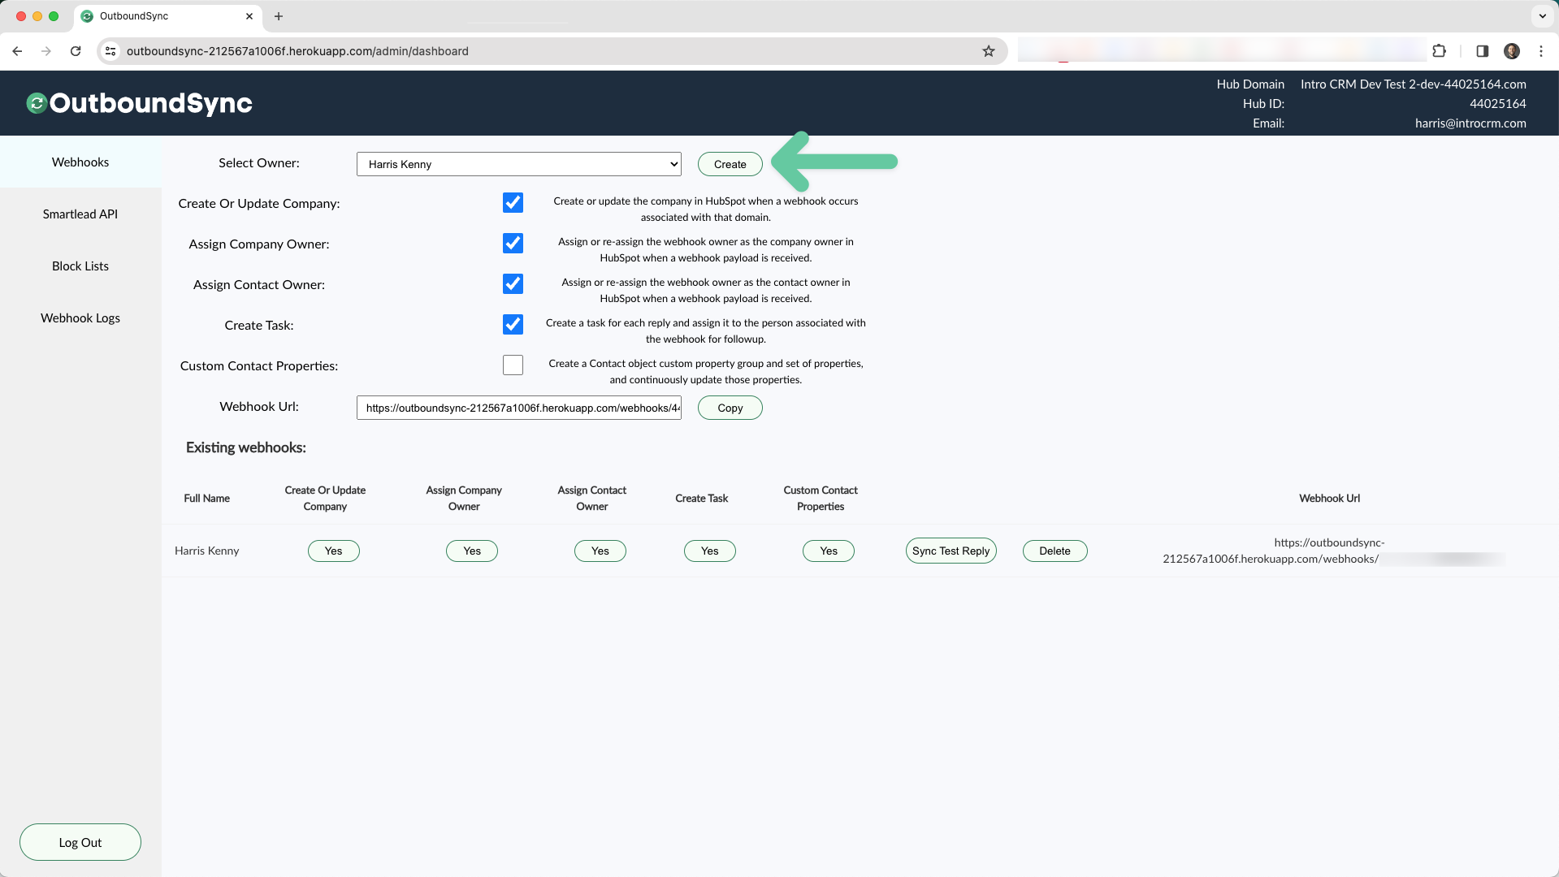Open the Chrome profile avatar
This screenshot has width=1559, height=877.
(1512, 51)
